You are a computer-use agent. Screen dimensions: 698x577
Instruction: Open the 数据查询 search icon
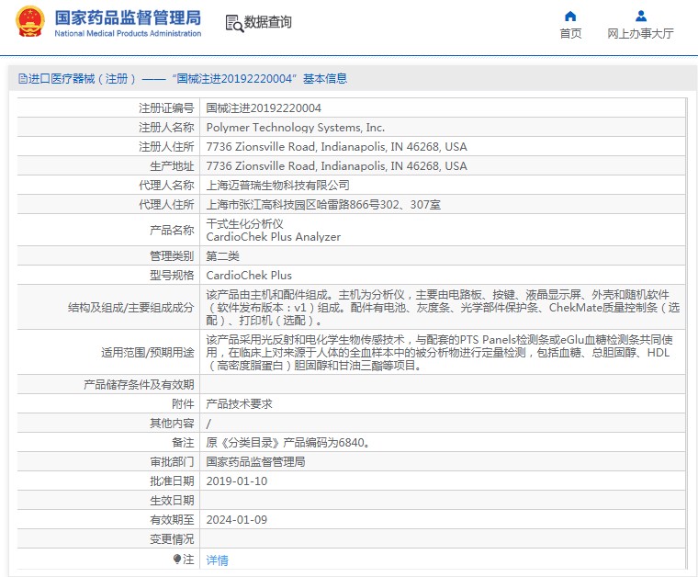[234, 24]
